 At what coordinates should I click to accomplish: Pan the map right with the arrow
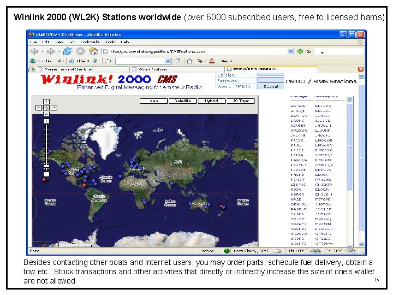tap(54, 108)
